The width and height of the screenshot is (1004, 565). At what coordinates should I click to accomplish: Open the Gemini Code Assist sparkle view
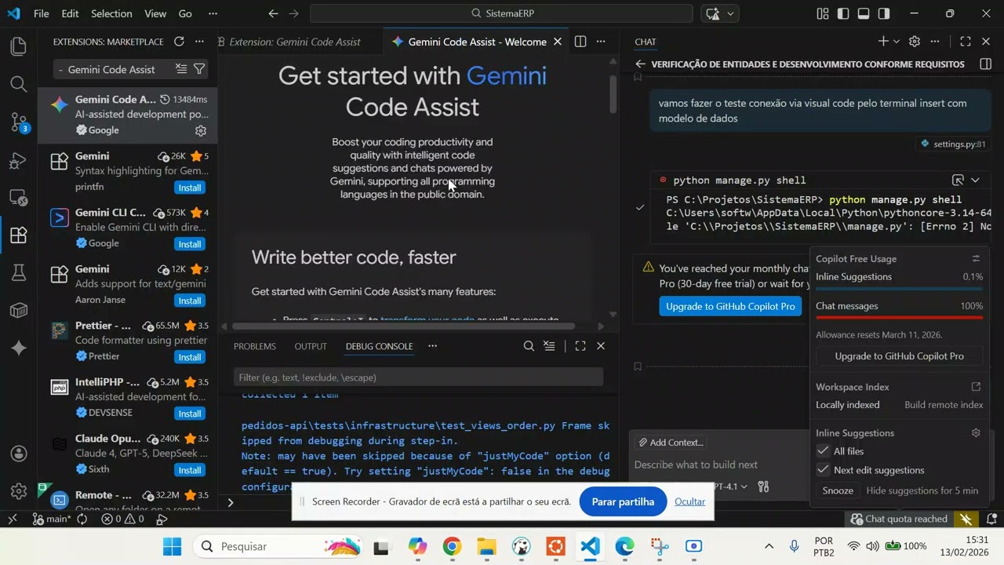(x=18, y=348)
